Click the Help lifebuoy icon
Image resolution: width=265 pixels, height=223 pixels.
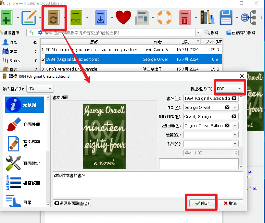point(164,18)
